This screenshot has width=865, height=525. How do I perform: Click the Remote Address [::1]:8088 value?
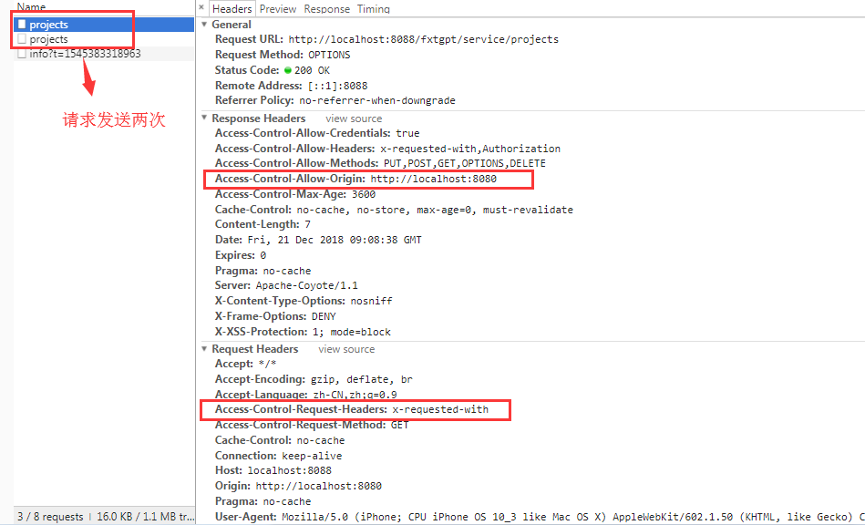tap(337, 86)
